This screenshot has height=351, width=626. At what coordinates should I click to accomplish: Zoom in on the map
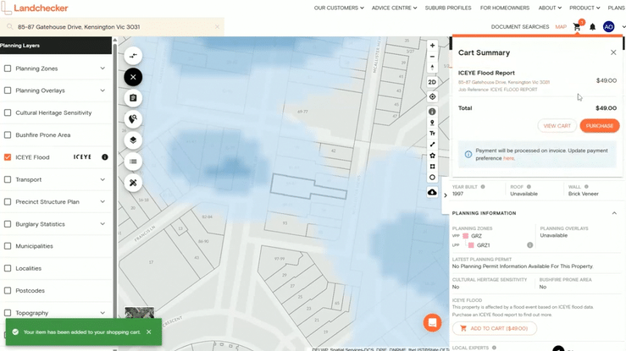(x=432, y=46)
